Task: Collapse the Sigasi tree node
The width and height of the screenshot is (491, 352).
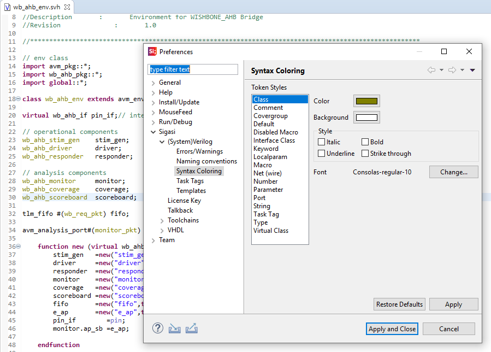Action: coord(153,132)
